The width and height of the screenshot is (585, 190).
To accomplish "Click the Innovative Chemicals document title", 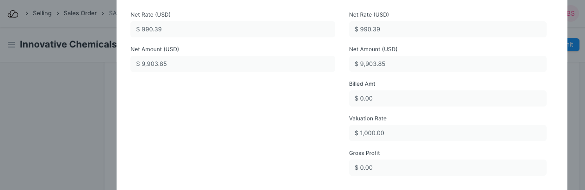I will [x=68, y=45].
